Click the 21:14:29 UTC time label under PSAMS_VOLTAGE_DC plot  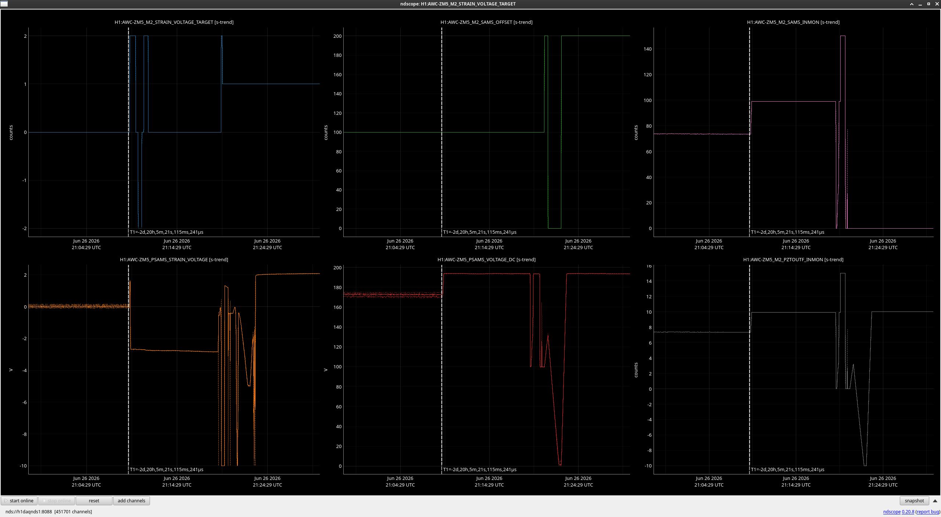coord(489,485)
